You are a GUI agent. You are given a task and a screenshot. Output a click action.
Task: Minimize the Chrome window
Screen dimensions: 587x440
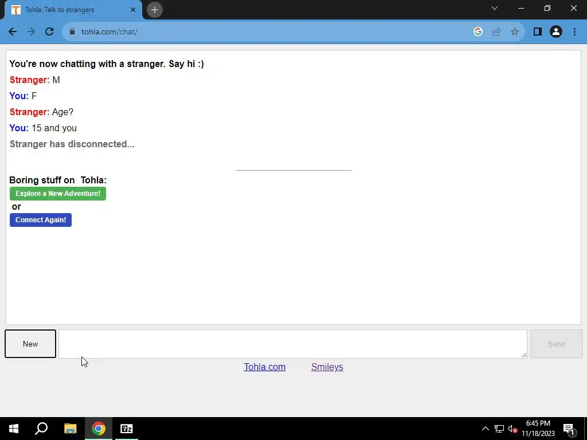tap(521, 8)
